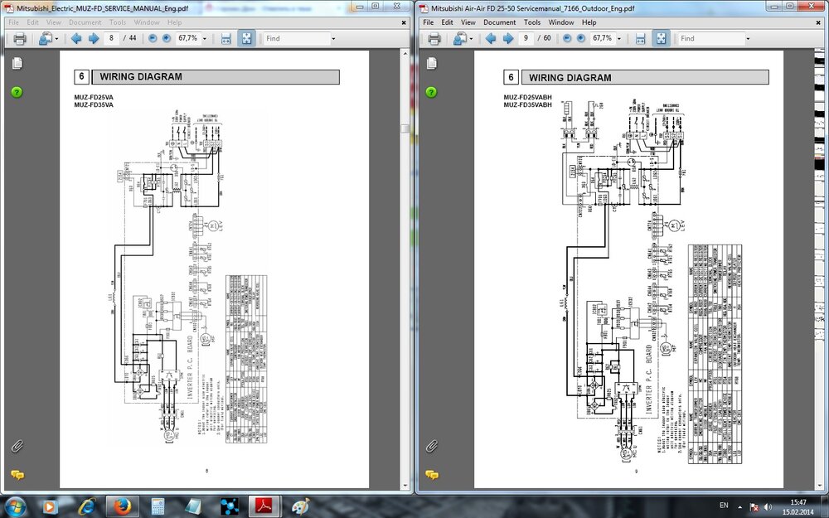Go to the previous page in the left PDF window
Image resolution: width=829 pixels, height=518 pixels.
pos(76,38)
